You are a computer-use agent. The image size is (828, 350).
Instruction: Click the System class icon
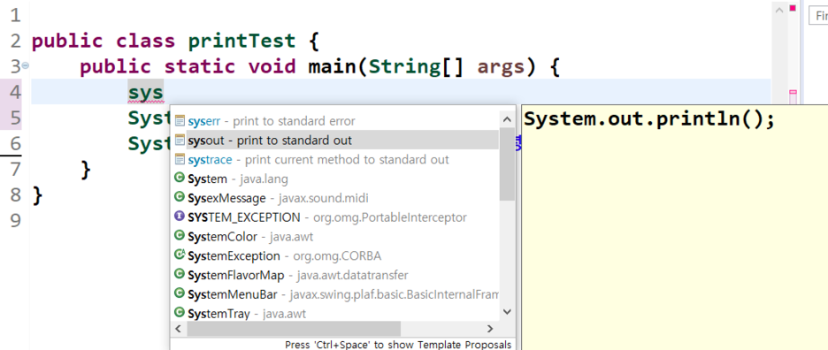pyautogui.click(x=180, y=179)
